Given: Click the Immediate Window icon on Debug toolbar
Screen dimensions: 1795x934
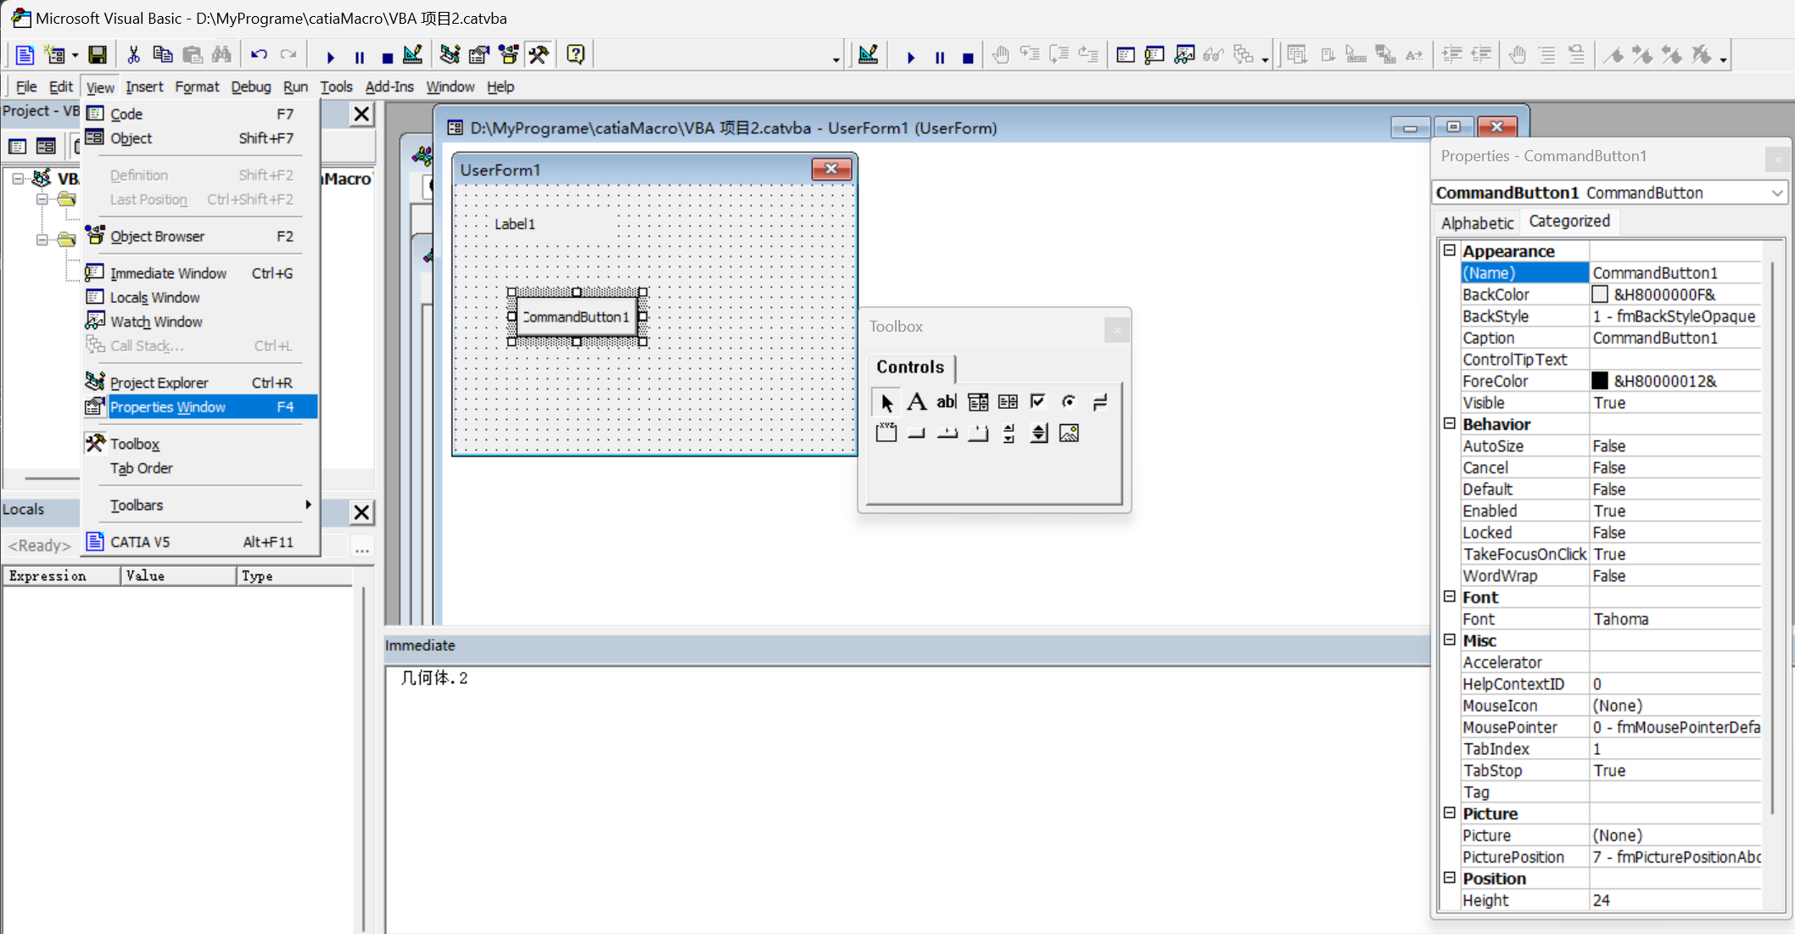Looking at the screenshot, I should coord(1154,55).
